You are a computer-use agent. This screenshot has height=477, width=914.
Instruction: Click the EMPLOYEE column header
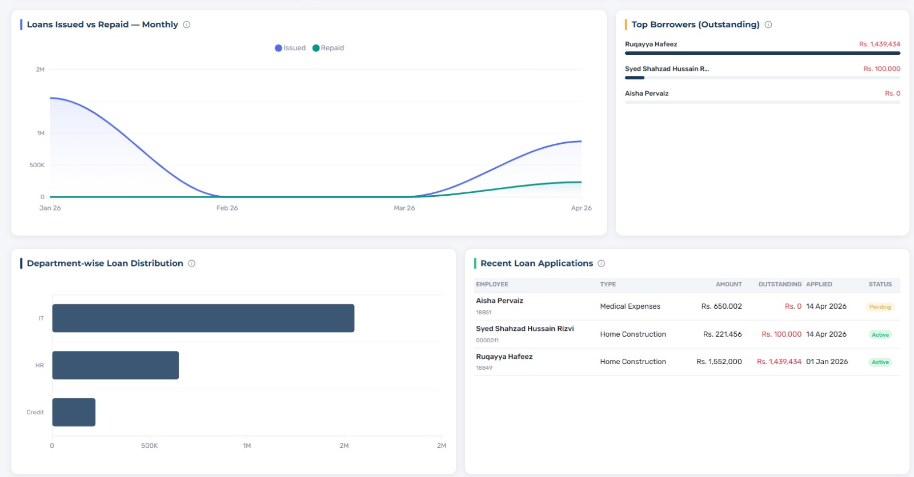[x=492, y=284]
